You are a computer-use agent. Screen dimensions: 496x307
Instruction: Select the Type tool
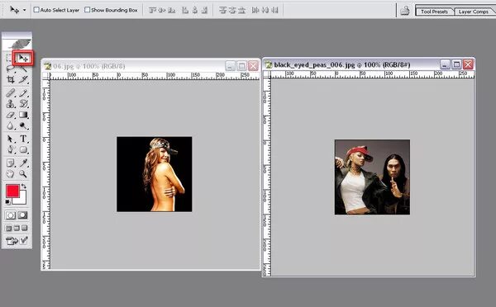[23, 139]
